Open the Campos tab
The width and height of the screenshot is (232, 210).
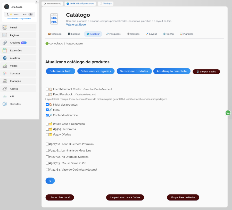click(133, 34)
